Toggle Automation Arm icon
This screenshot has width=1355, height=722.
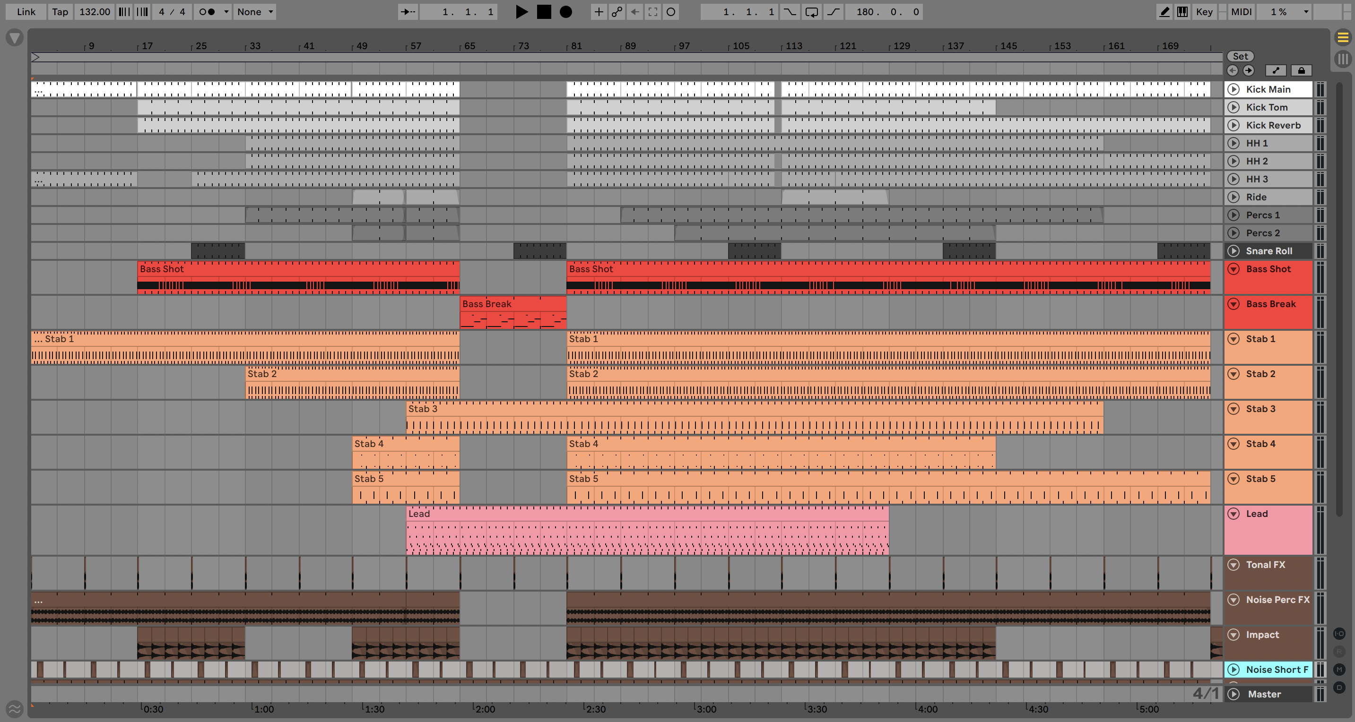click(x=617, y=11)
